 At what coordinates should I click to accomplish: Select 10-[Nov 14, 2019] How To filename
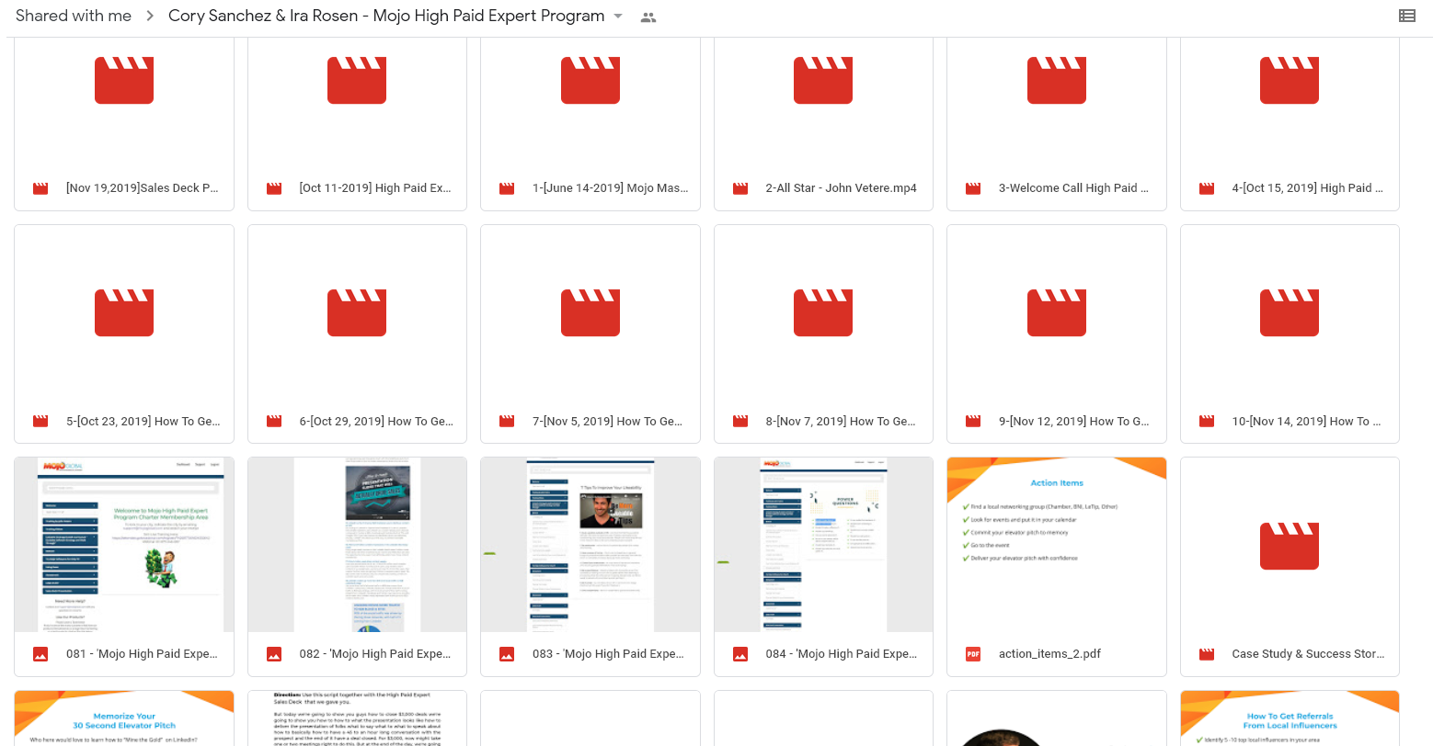coord(1307,421)
